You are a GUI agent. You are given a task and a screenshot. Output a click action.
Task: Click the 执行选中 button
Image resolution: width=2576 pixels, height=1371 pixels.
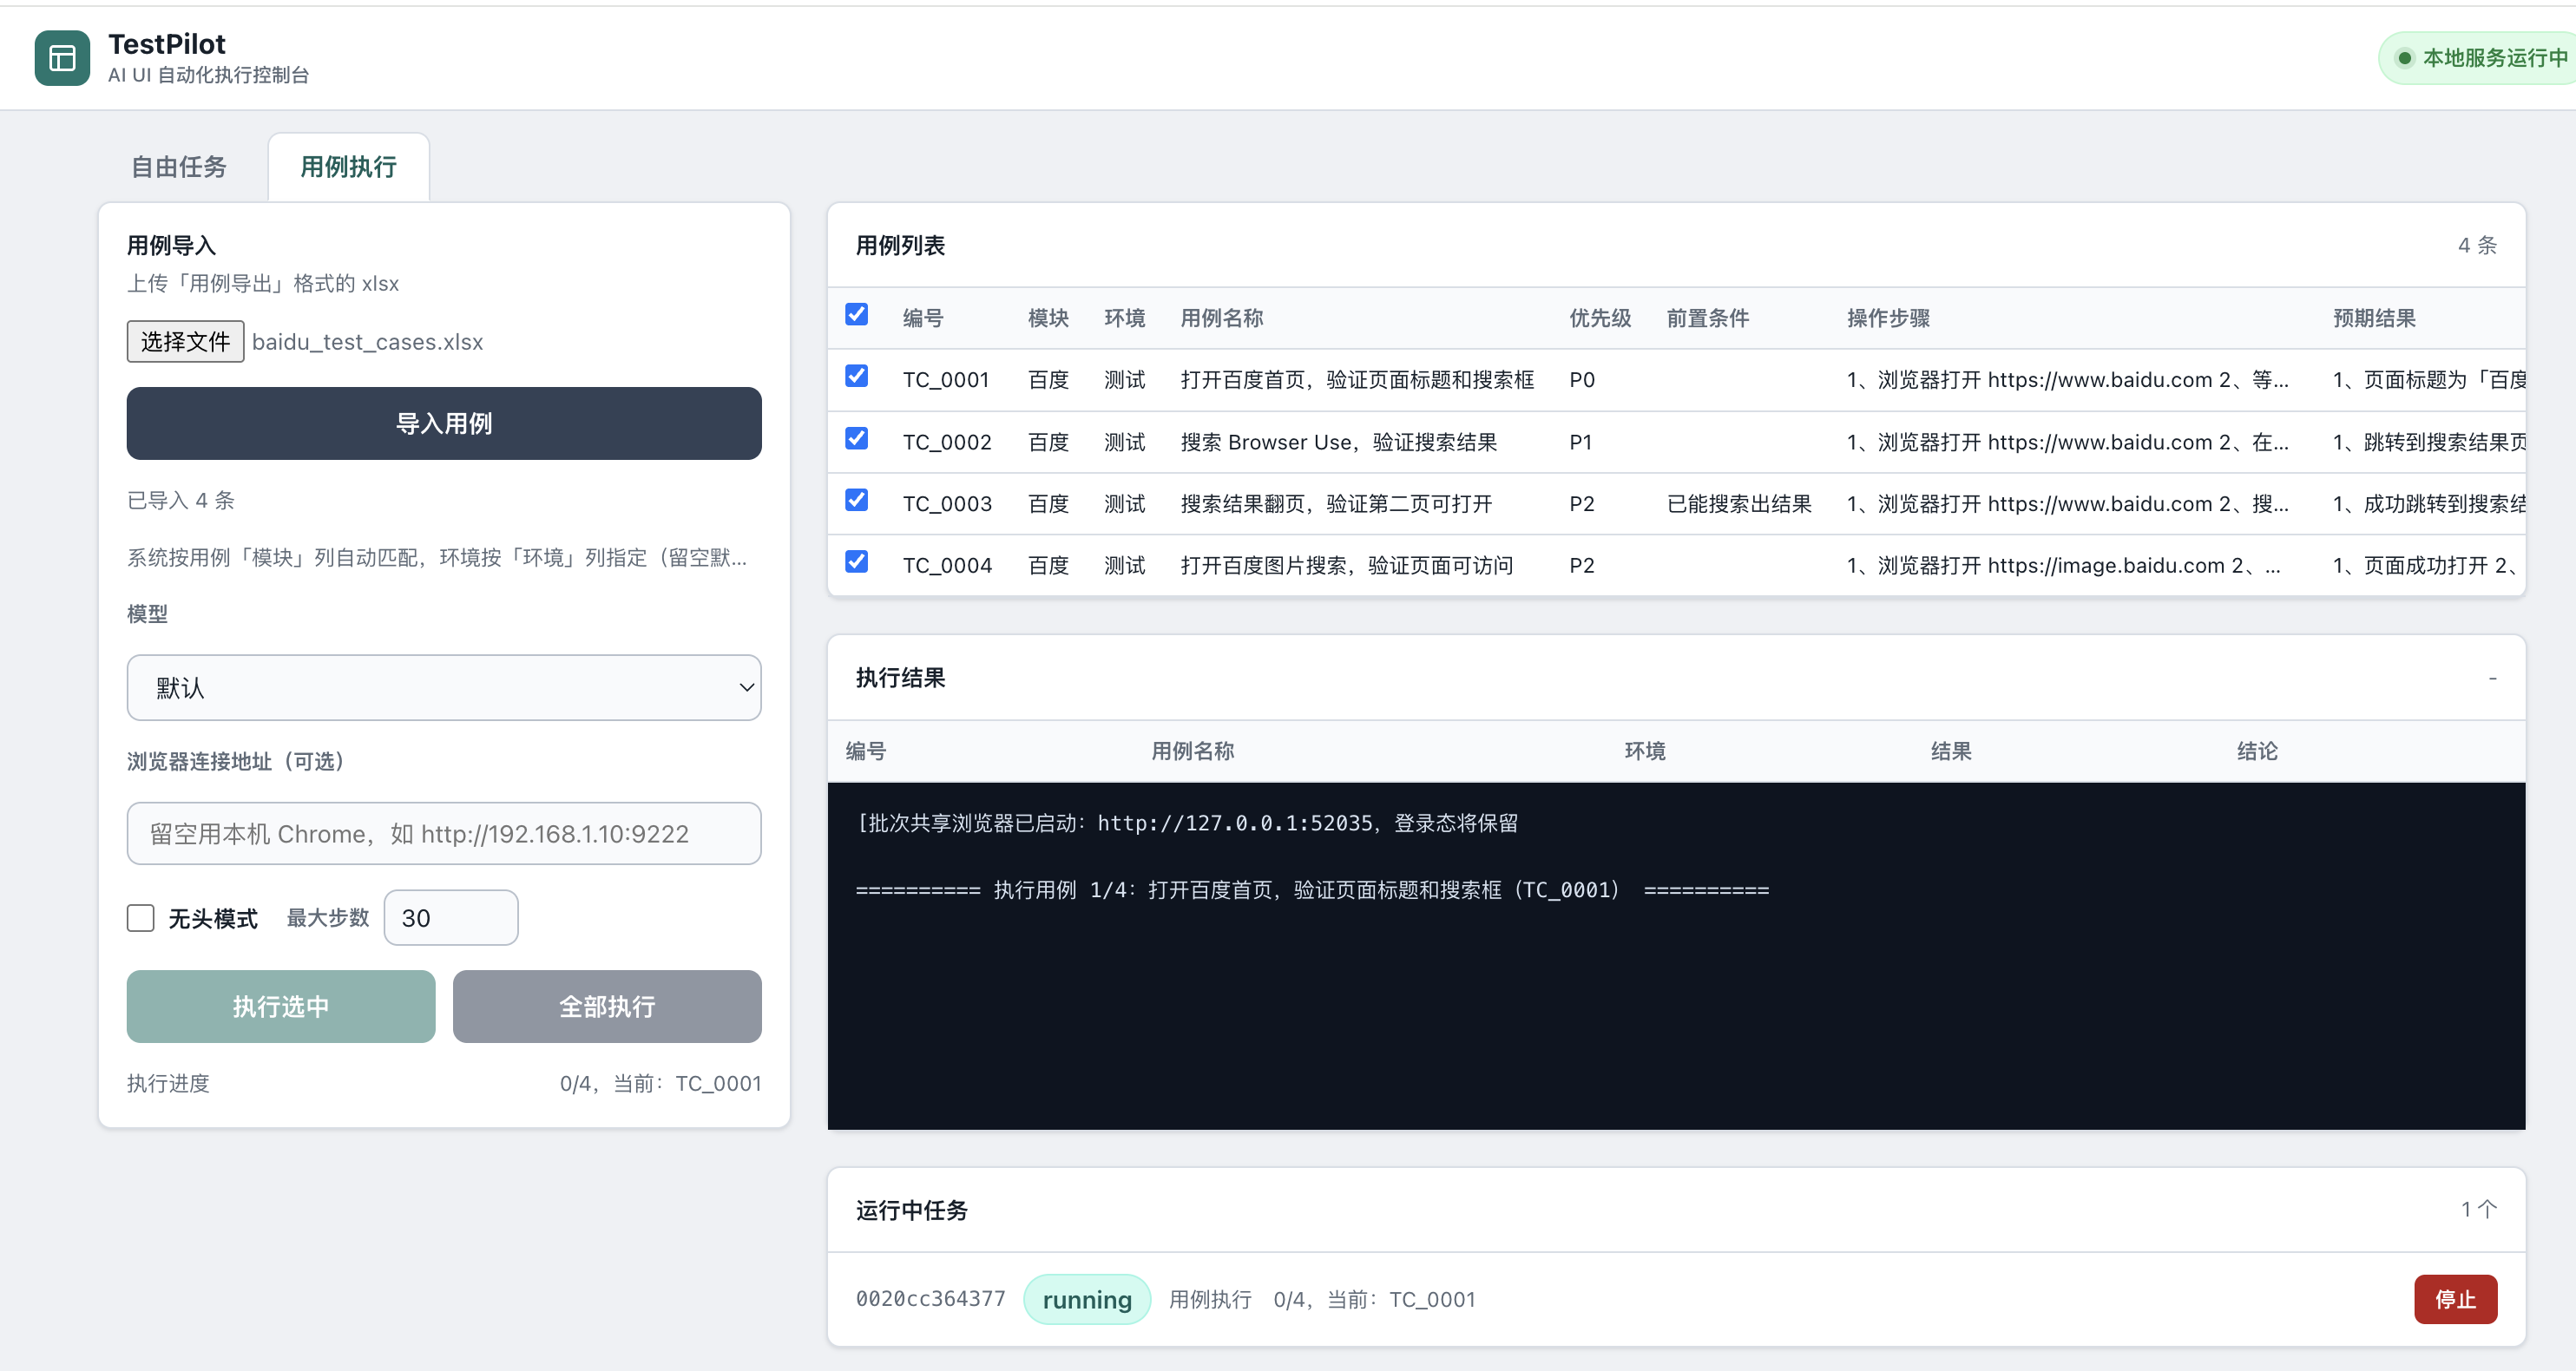pyautogui.click(x=281, y=1007)
